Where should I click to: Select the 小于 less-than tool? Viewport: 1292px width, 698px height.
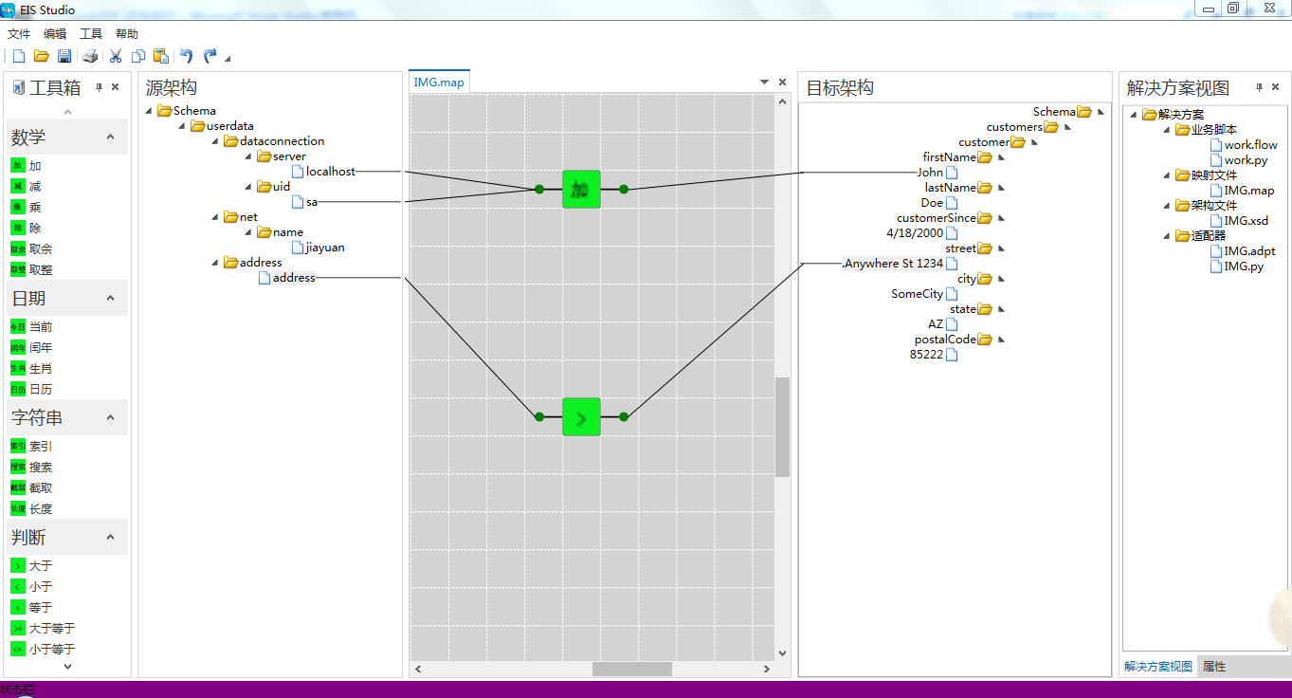point(31,587)
